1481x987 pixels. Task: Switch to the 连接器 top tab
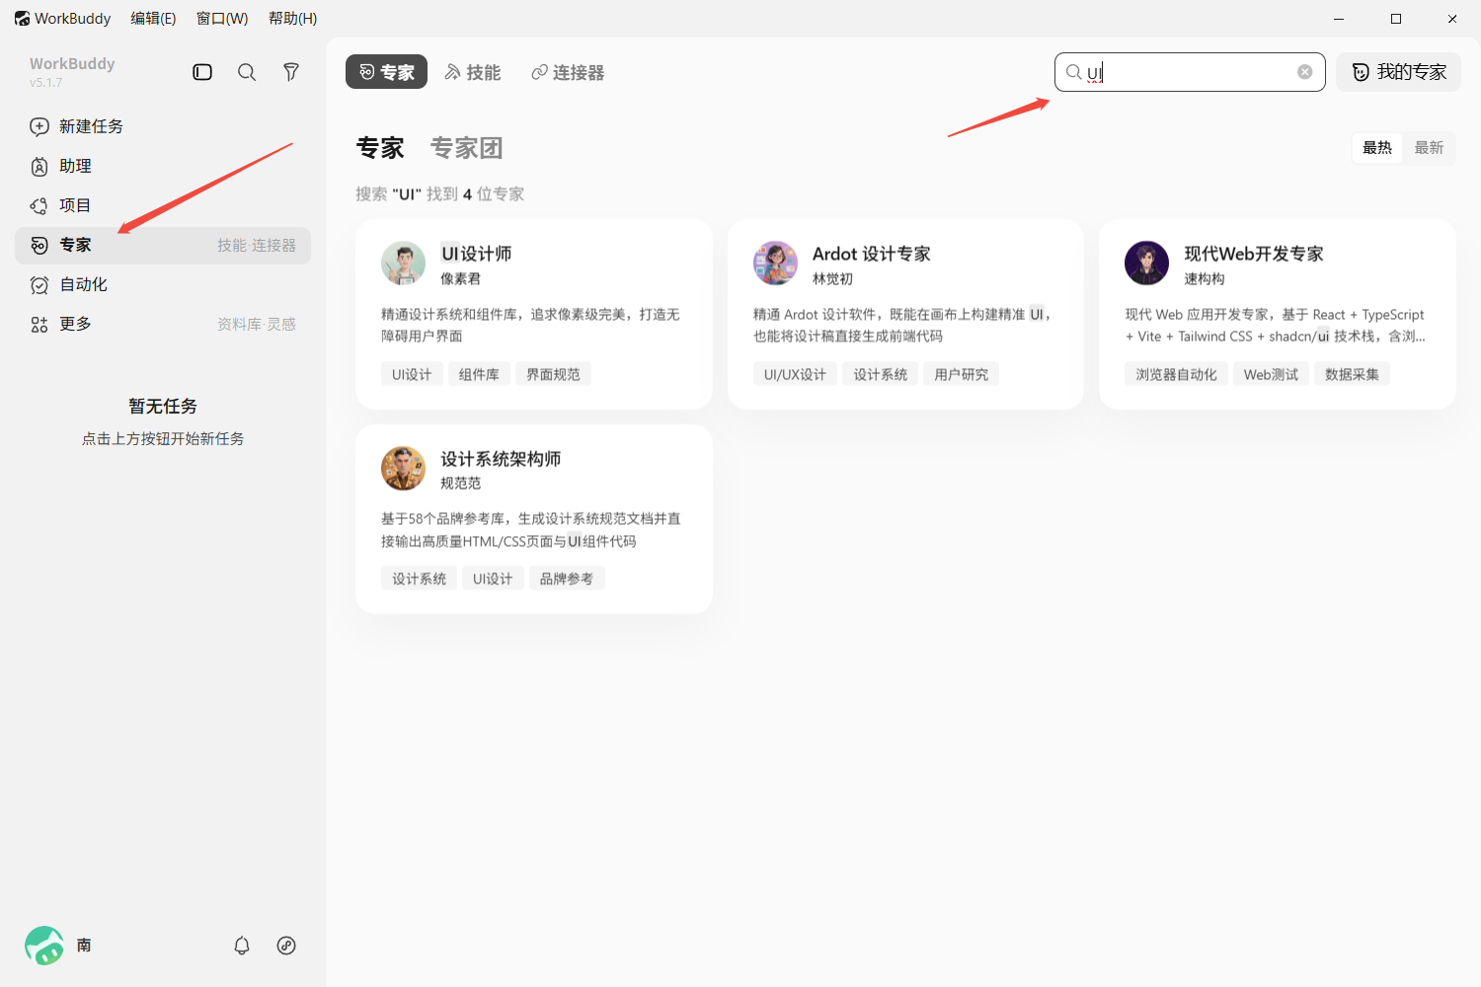[568, 72]
